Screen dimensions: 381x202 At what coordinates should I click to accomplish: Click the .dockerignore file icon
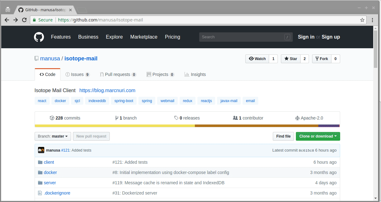pos(40,193)
